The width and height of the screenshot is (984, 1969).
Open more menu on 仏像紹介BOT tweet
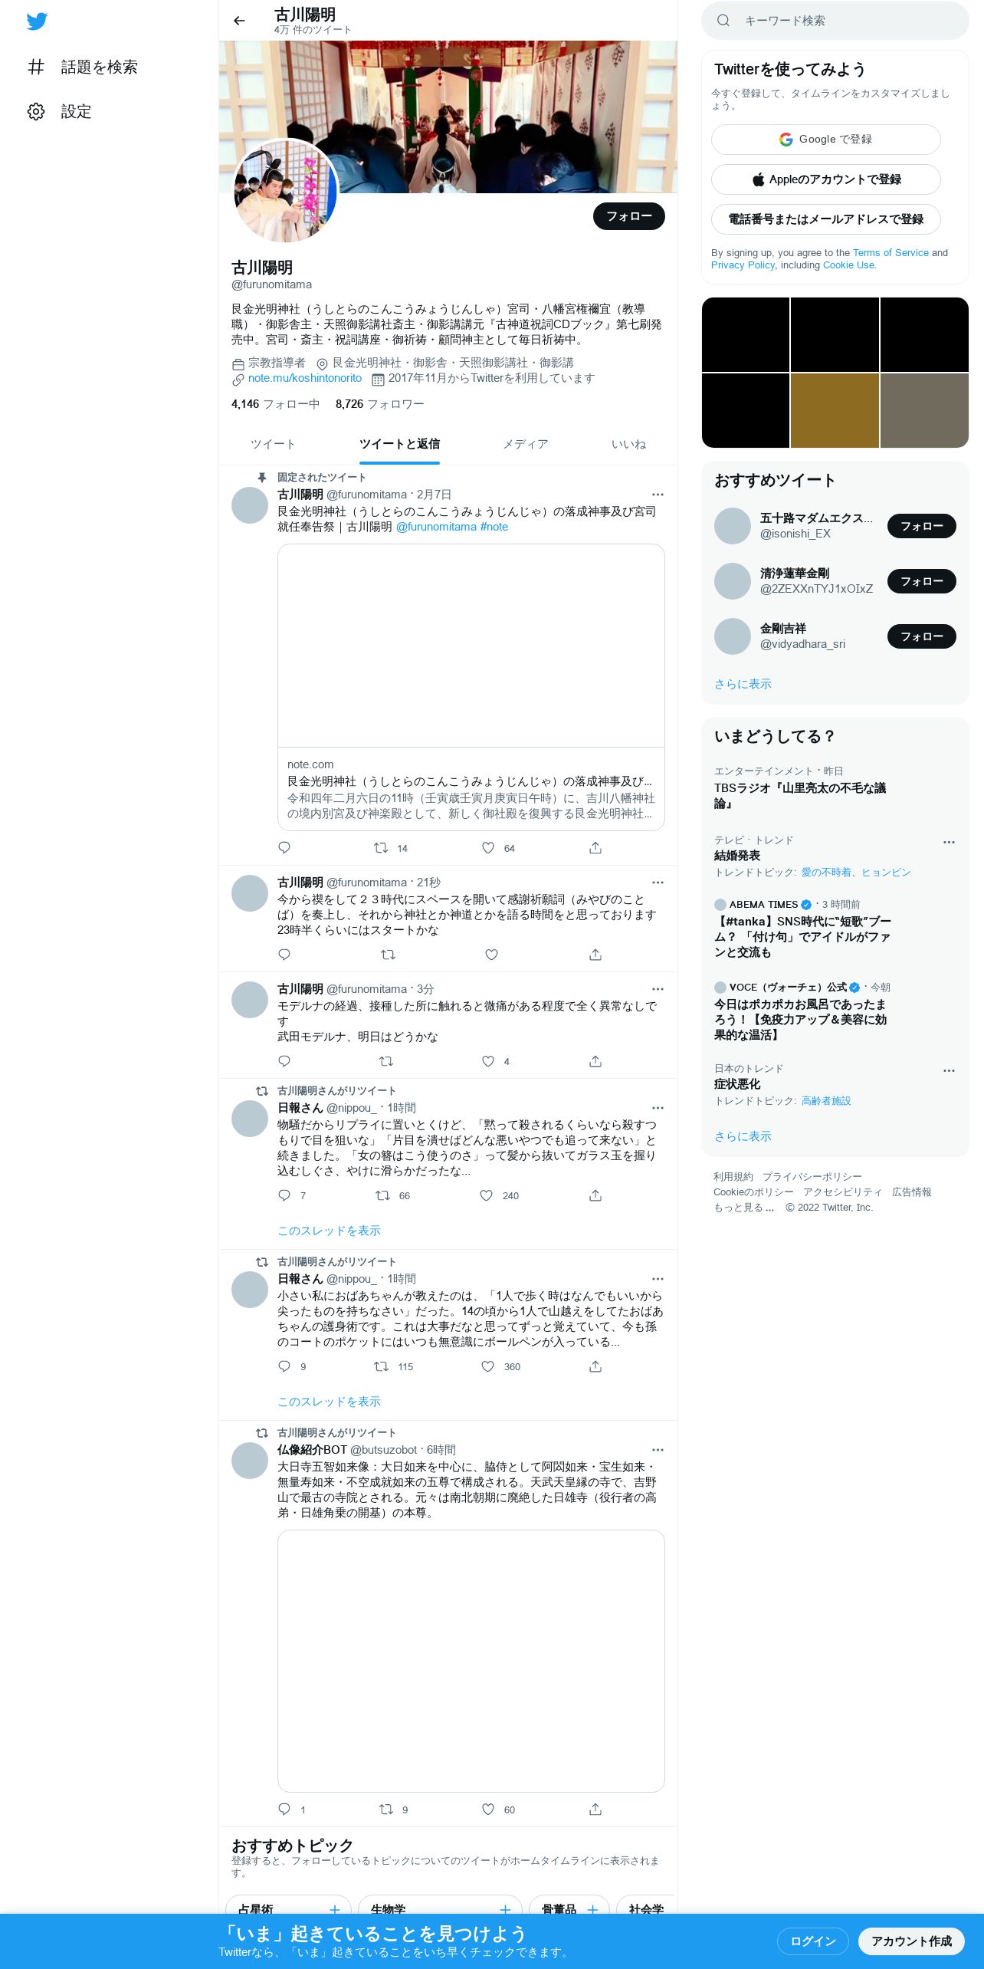point(658,1450)
